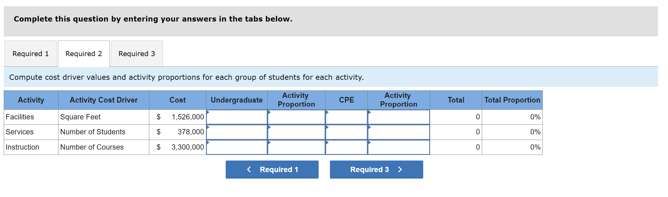
Task: Click the CPE input for Instruction row
Action: tap(346, 147)
